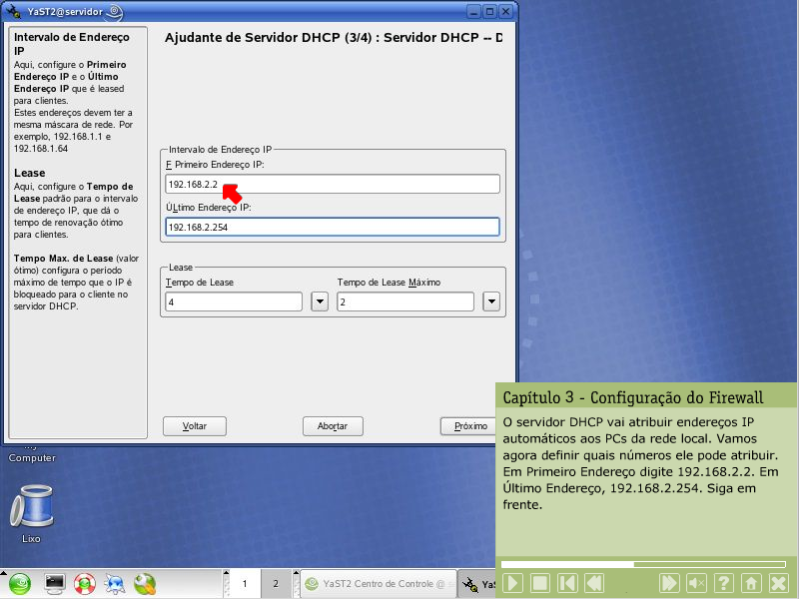Launch the terminal from the taskbar
The width and height of the screenshot is (799, 599).
coord(55,583)
